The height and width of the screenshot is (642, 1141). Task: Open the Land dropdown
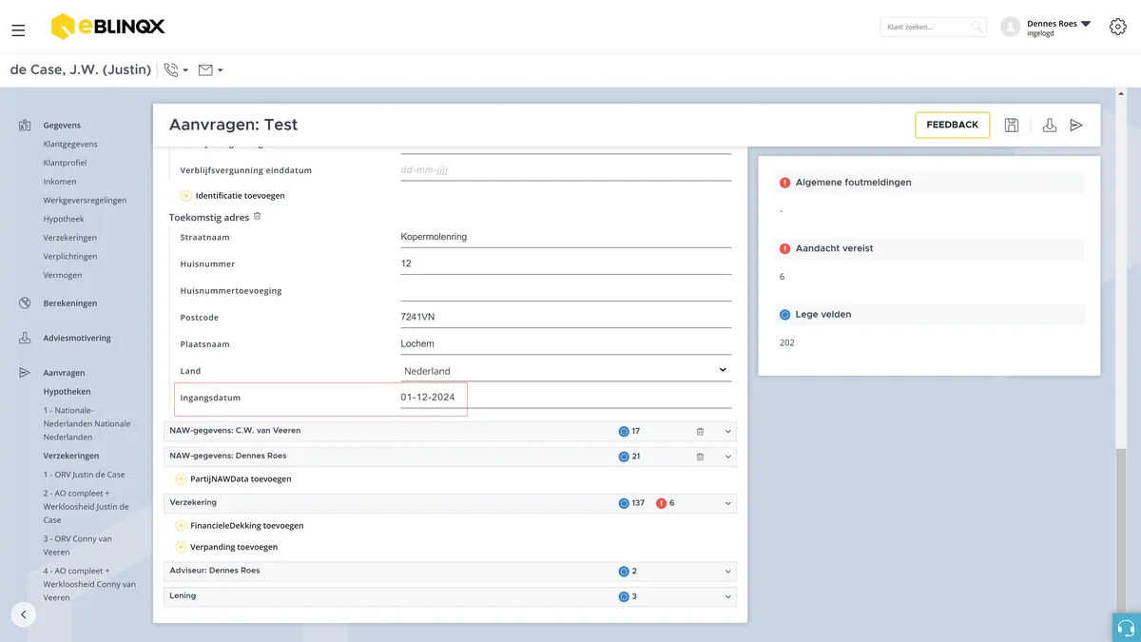pyautogui.click(x=567, y=370)
